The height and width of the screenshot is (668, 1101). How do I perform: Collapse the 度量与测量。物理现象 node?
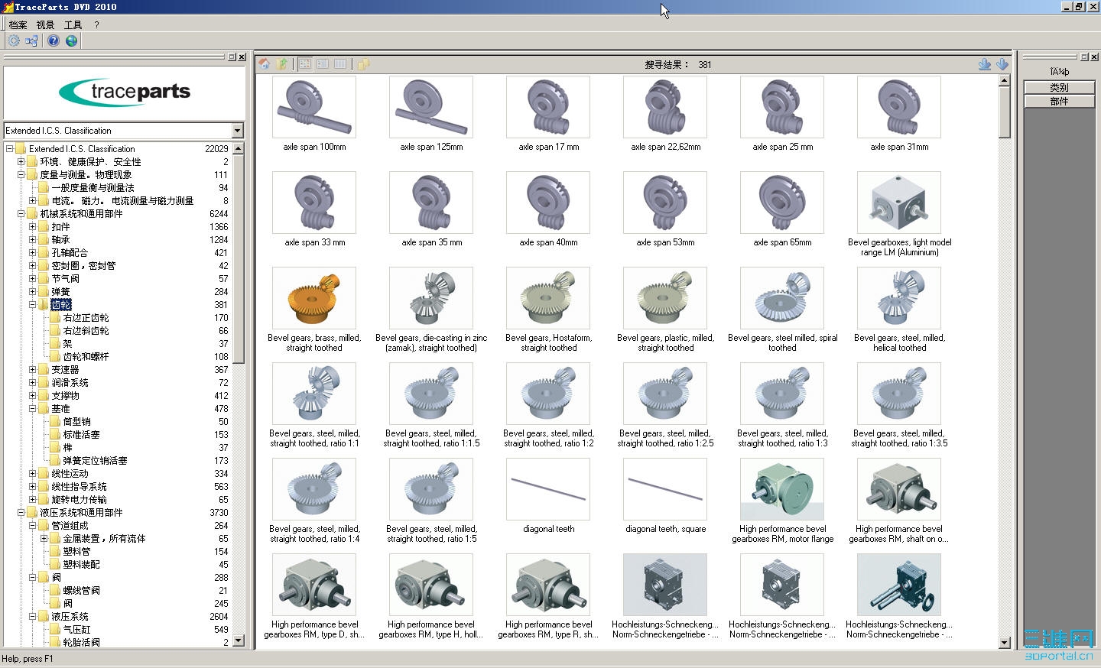pos(21,175)
